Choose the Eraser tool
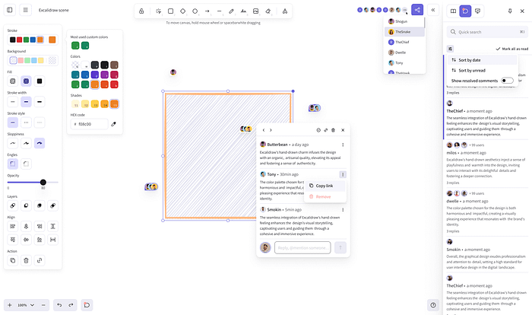 tap(268, 11)
